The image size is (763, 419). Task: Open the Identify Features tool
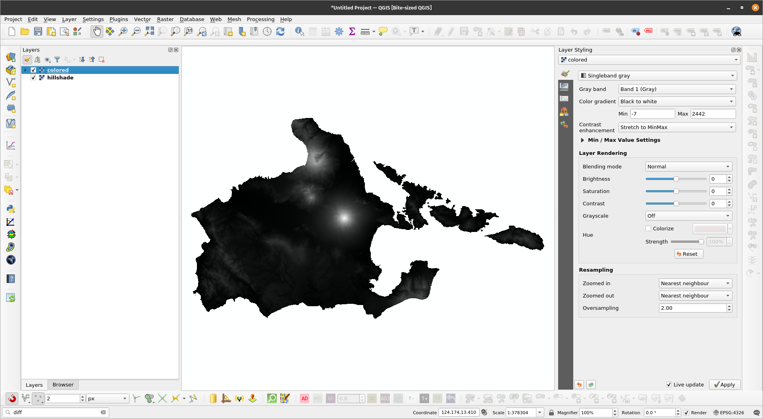pos(299,31)
